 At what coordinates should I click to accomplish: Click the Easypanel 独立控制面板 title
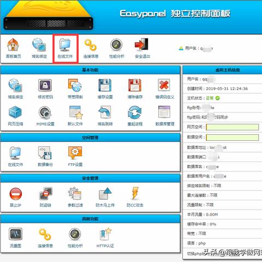(175, 14)
